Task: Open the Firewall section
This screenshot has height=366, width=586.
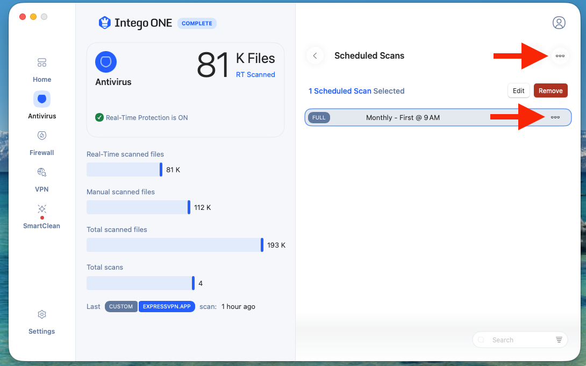Action: (x=42, y=144)
